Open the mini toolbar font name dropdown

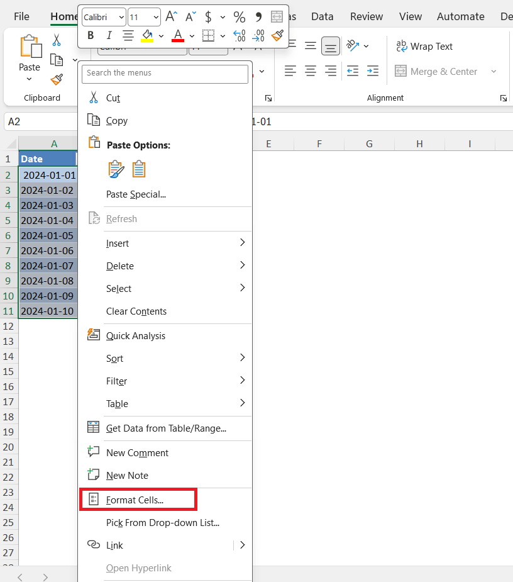[x=121, y=17]
